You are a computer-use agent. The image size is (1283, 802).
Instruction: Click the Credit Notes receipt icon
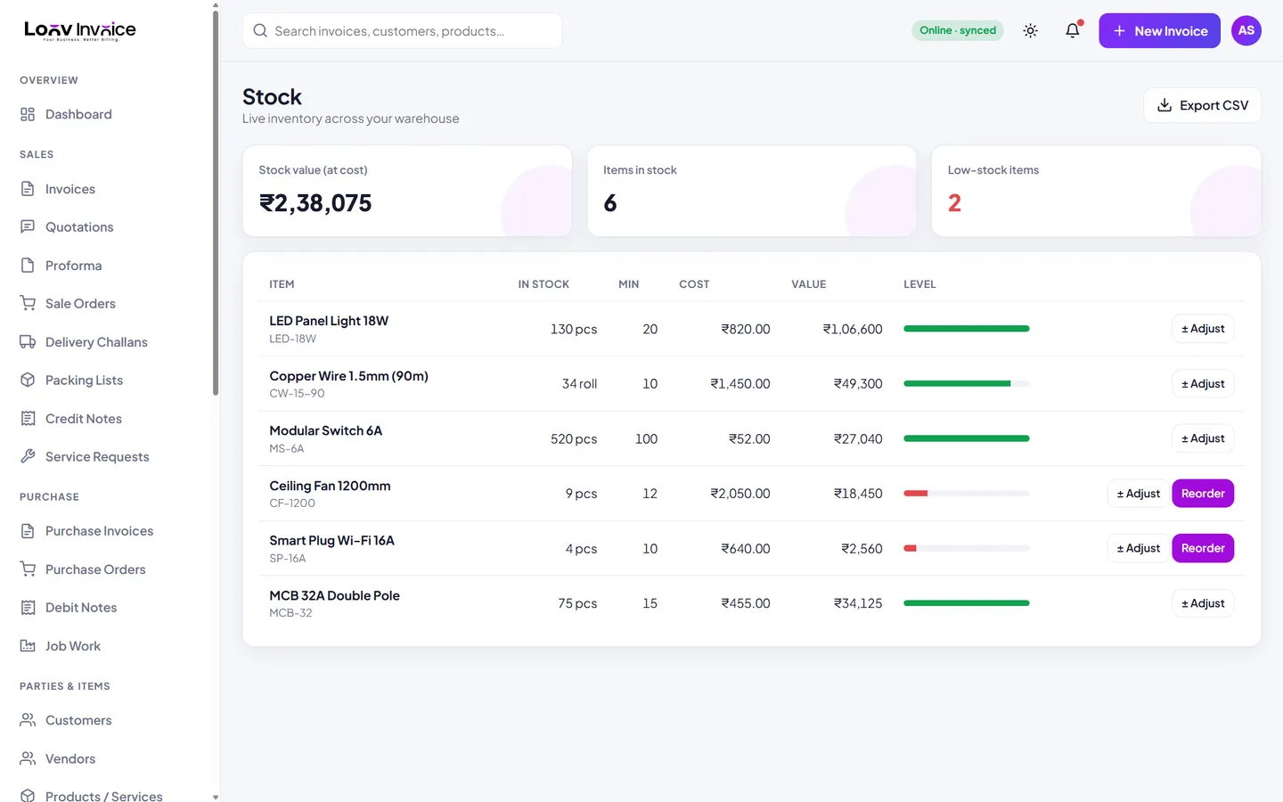pos(28,419)
